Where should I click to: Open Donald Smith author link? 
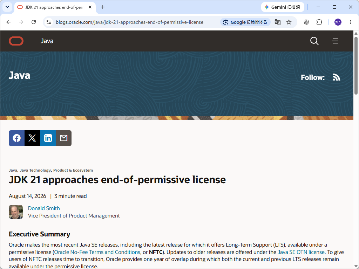[x=44, y=208]
